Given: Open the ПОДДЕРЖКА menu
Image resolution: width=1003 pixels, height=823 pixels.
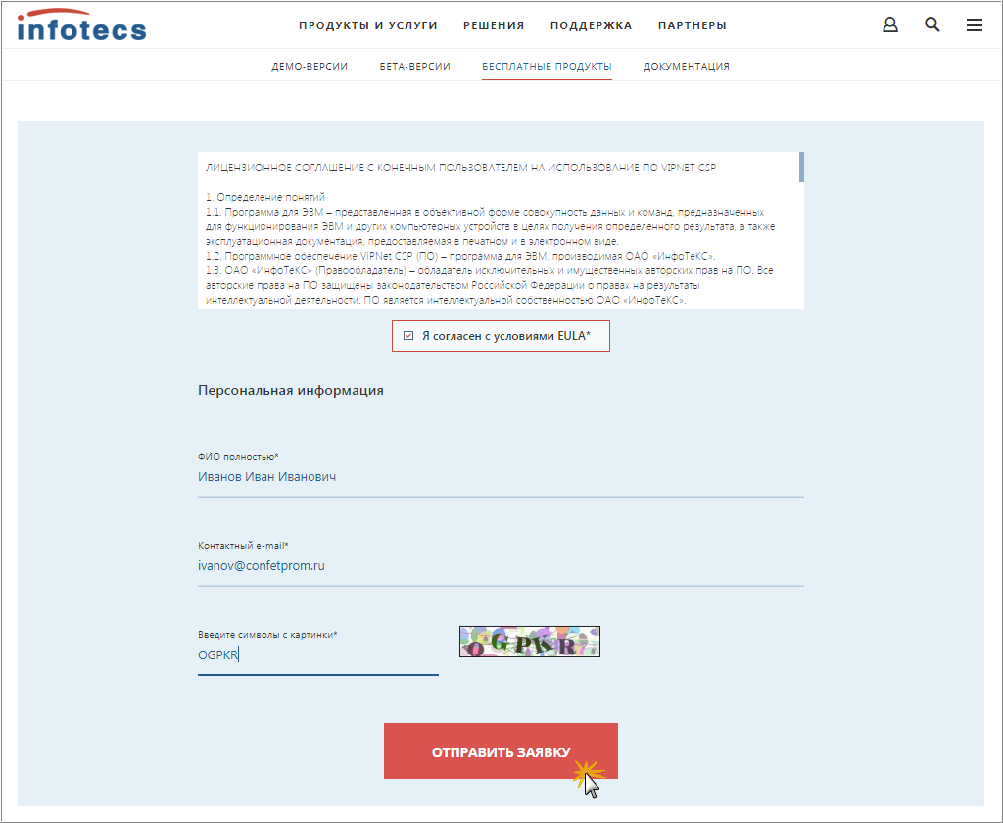Looking at the screenshot, I should [x=591, y=25].
